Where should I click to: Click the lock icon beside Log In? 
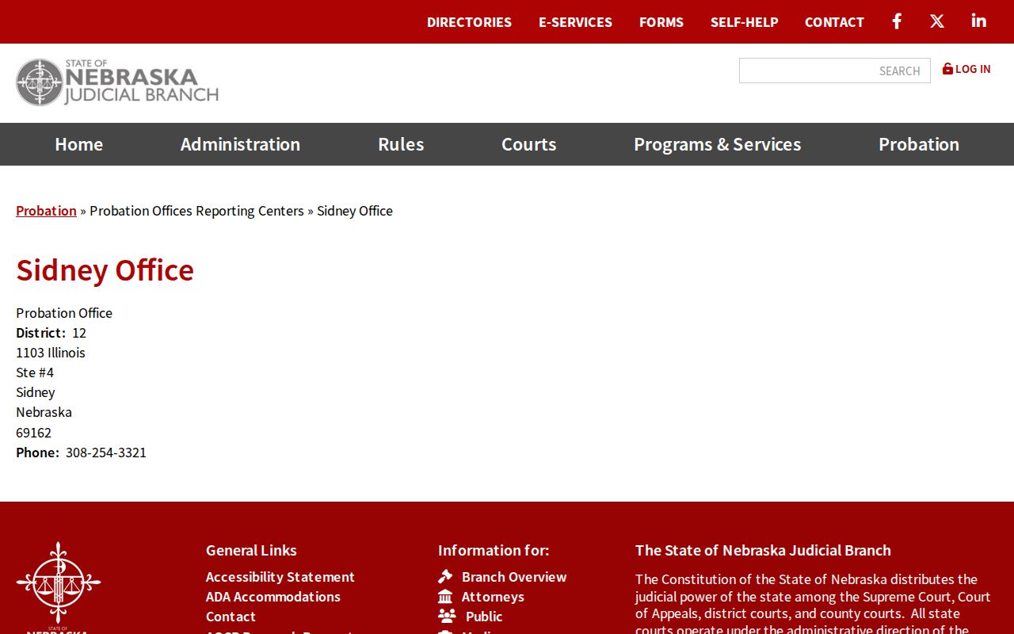pos(947,69)
